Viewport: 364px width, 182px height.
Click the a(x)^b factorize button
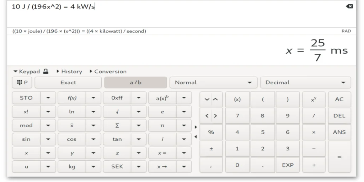tap(162, 98)
